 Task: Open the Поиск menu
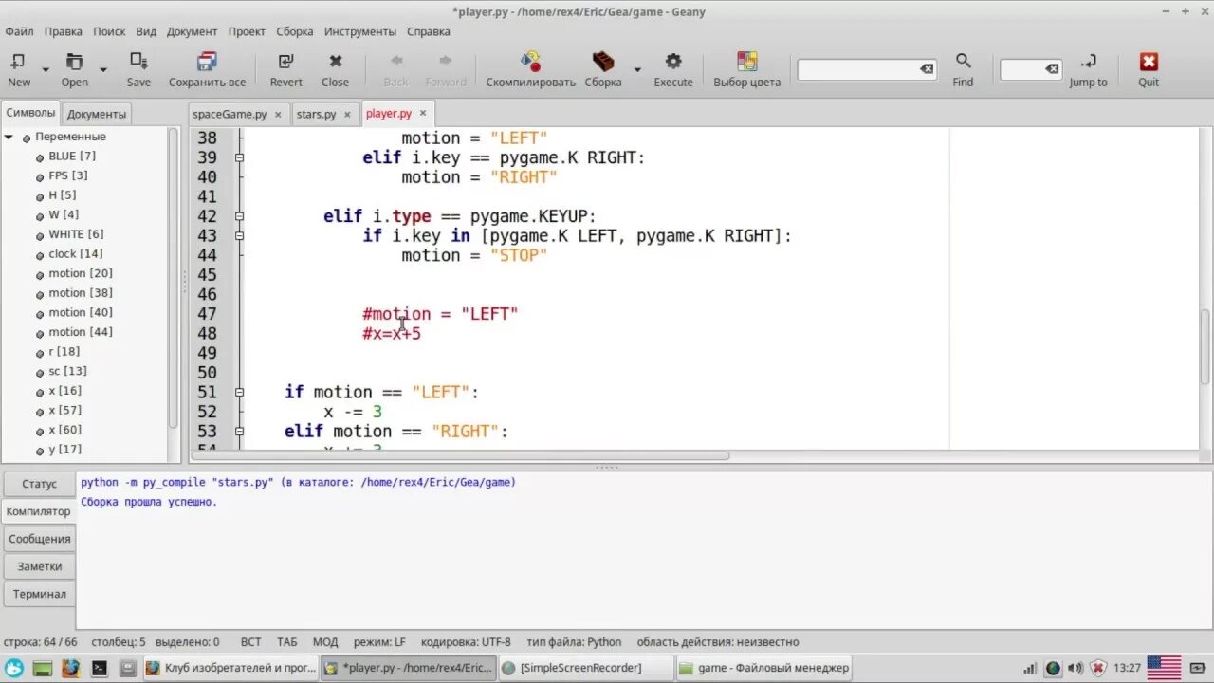tap(109, 31)
